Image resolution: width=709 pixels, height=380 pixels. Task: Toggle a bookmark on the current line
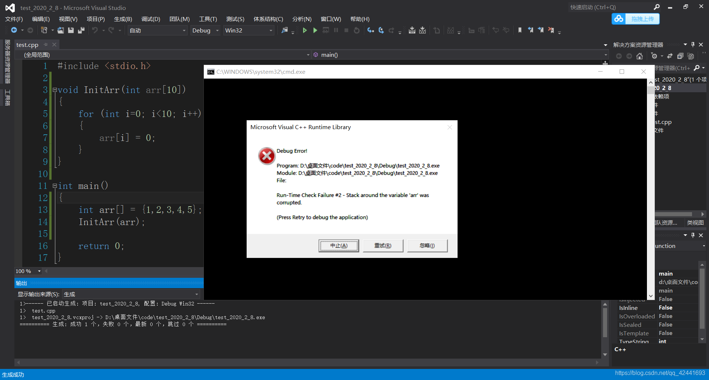click(520, 30)
